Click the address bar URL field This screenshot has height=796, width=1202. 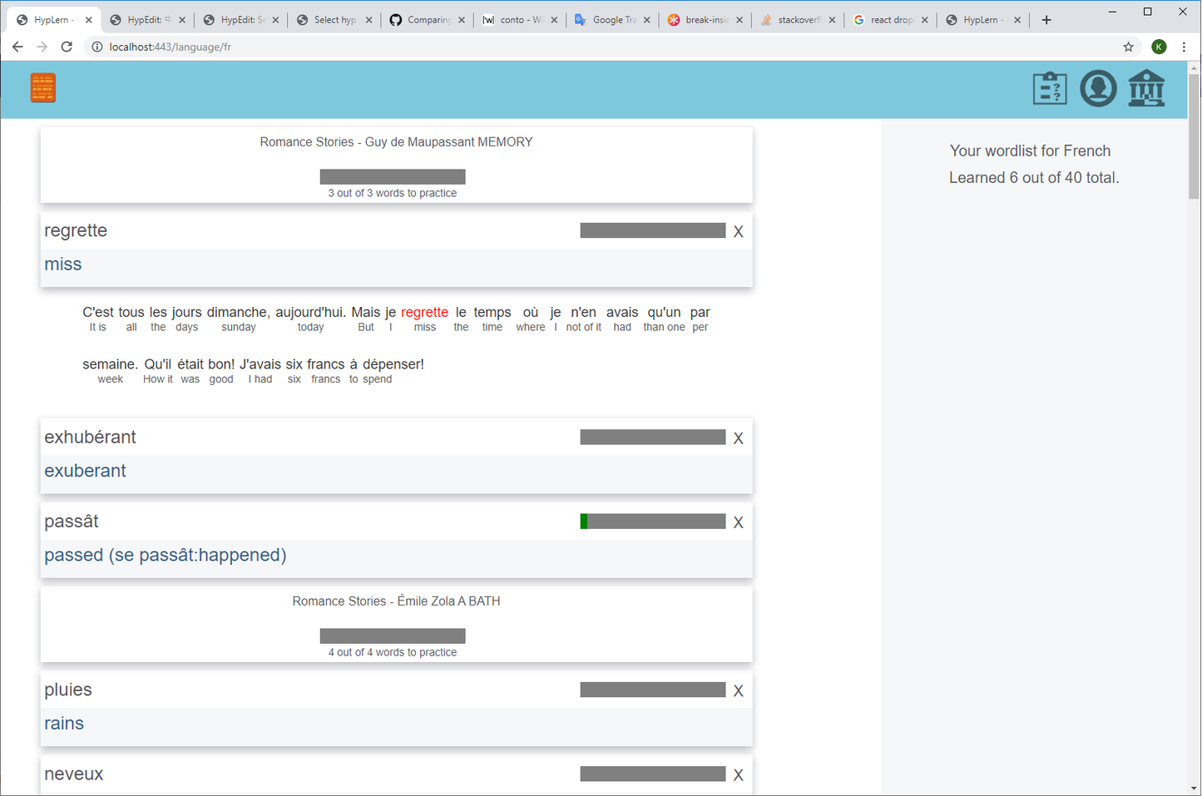582,47
